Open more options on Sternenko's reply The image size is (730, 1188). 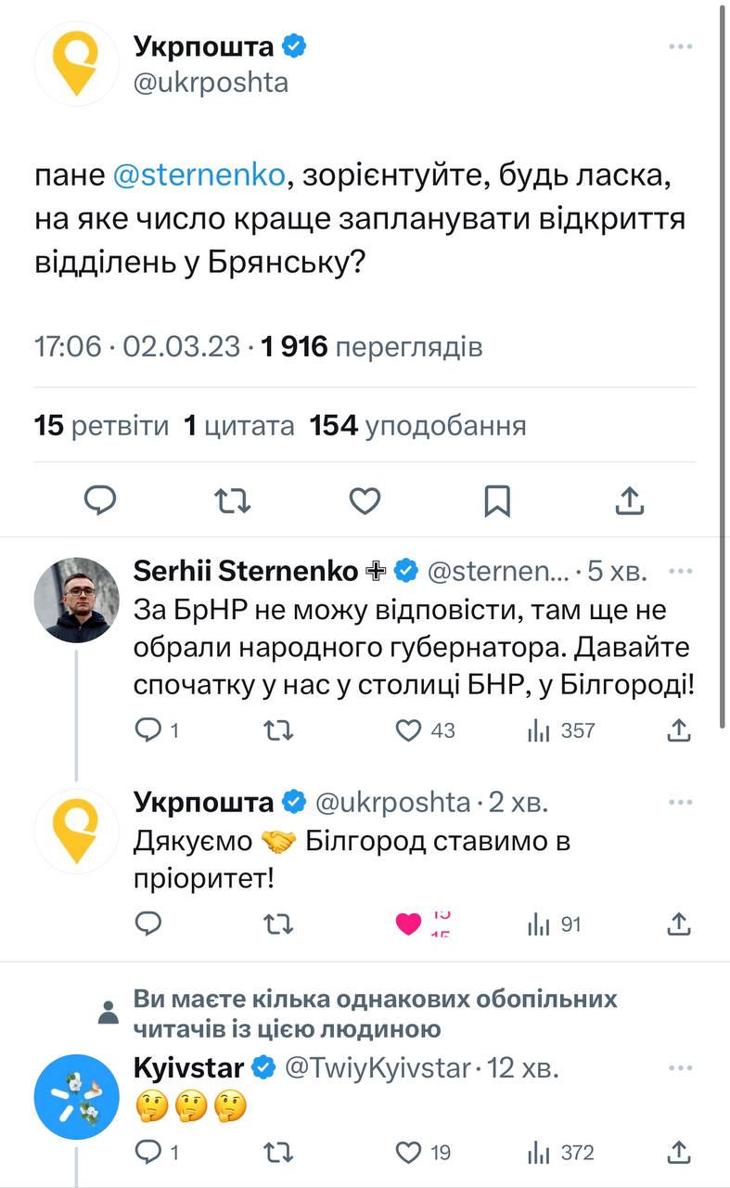coord(680,571)
